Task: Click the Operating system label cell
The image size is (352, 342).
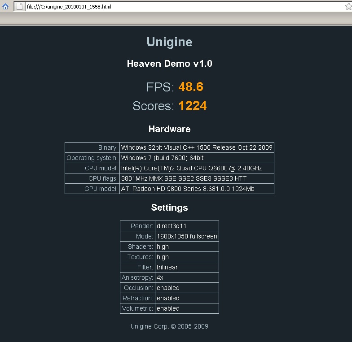Action: pyautogui.click(x=92, y=158)
